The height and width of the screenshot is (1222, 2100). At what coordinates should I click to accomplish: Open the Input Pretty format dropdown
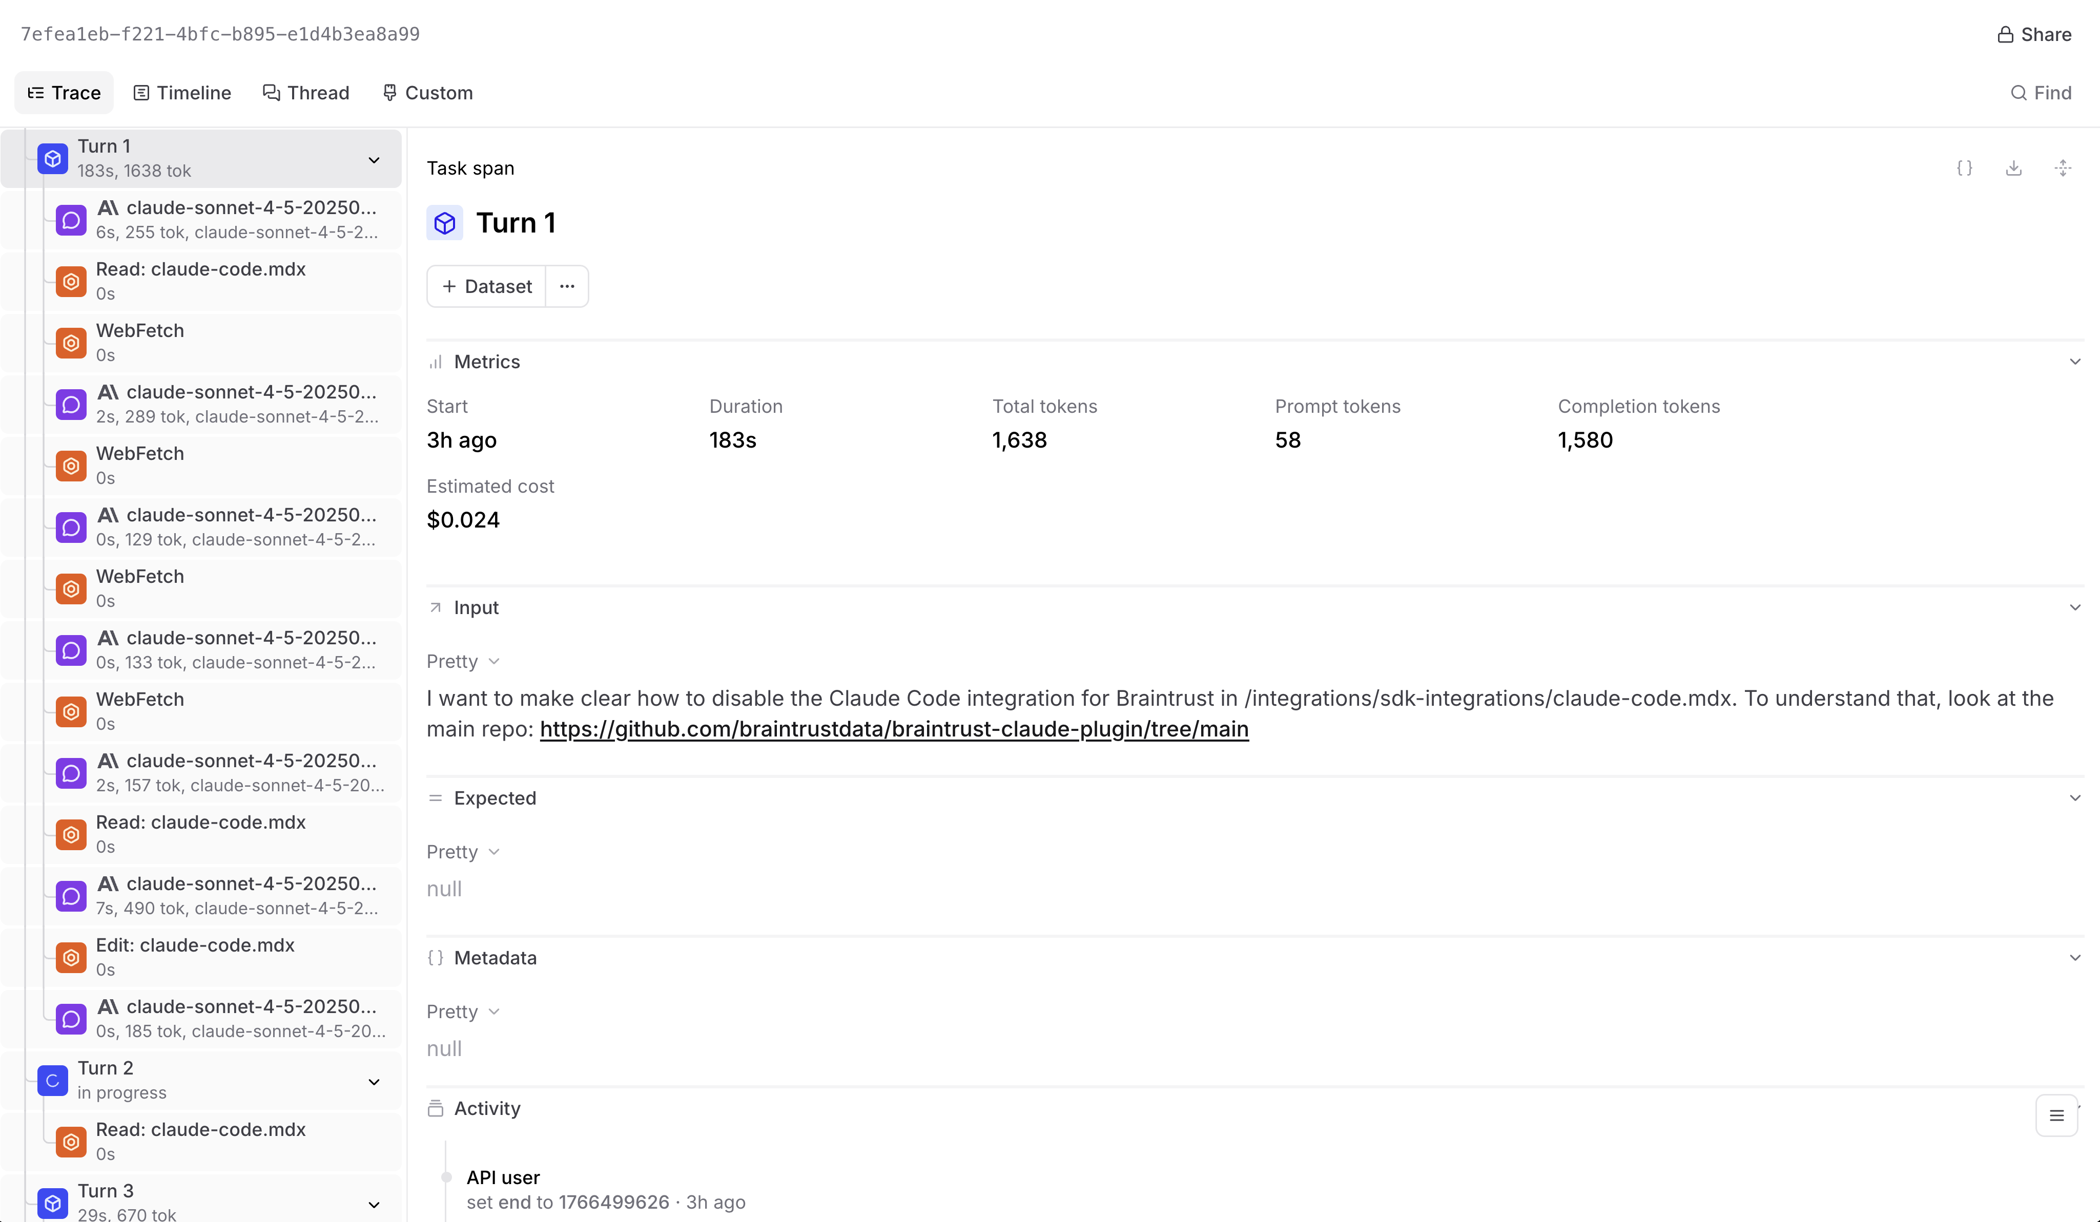(x=463, y=661)
